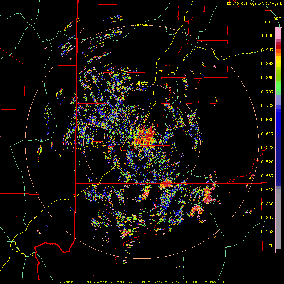Click the 0.573 scale value
The width and height of the screenshot is (284, 284).
(x=267, y=148)
